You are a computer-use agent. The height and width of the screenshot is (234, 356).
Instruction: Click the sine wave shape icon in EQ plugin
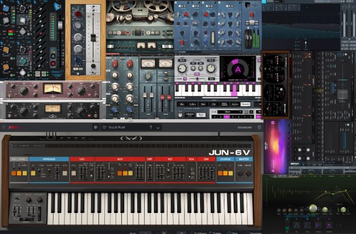[296, 225]
